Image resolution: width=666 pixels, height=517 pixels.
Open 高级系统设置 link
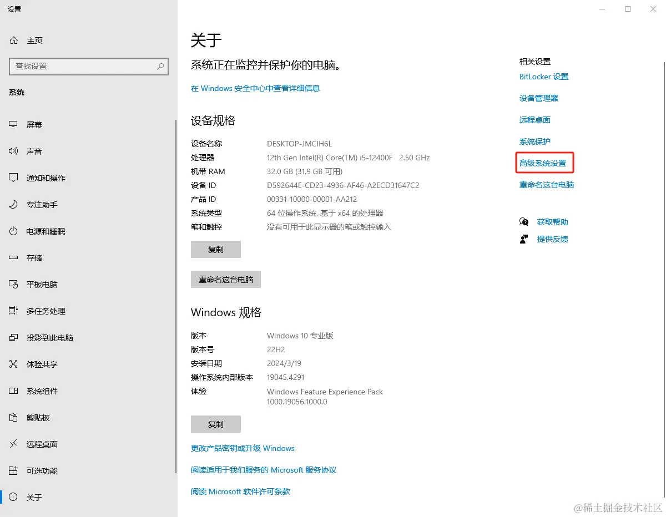(x=543, y=163)
